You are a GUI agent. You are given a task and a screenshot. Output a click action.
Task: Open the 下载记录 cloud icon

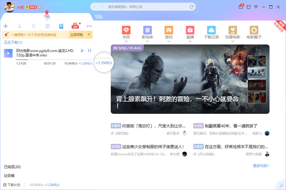click(x=211, y=30)
